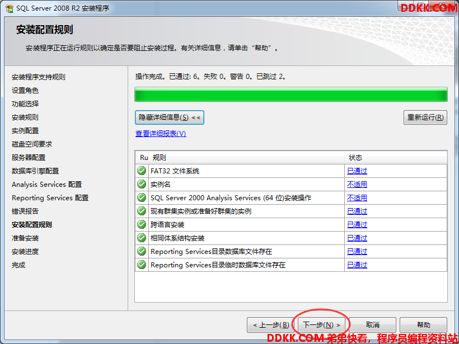This screenshot has width=459, height=344.
Task: Sort by 规则 column header
Action: tap(246, 158)
